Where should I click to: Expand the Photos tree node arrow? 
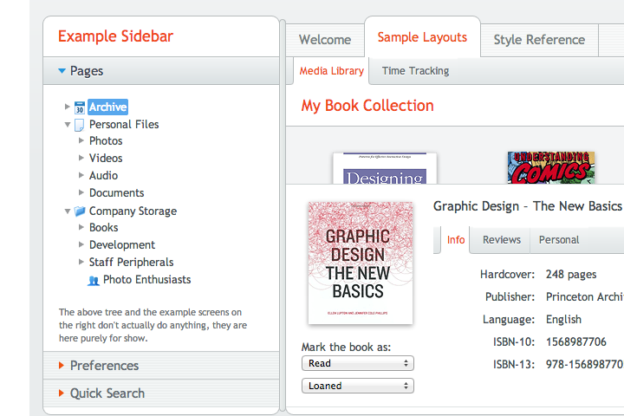tap(81, 141)
